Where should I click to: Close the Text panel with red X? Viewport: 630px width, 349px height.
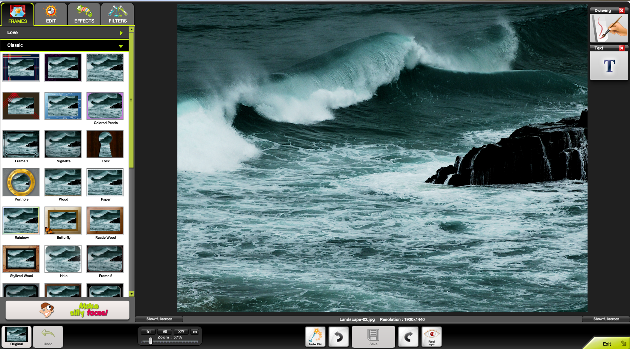[x=621, y=48]
